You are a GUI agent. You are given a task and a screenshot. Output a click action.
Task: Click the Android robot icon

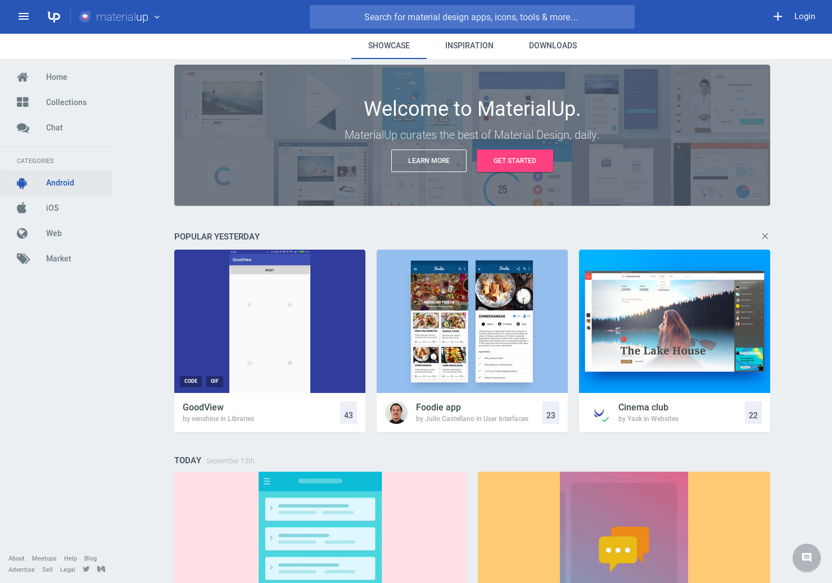[x=22, y=183]
